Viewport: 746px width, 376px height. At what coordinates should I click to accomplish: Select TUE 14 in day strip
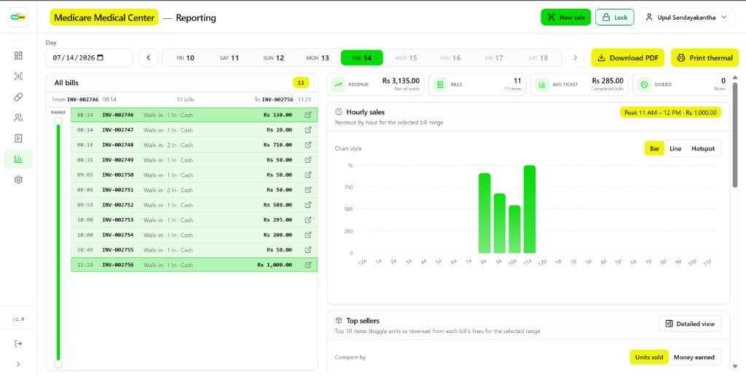[x=361, y=58]
